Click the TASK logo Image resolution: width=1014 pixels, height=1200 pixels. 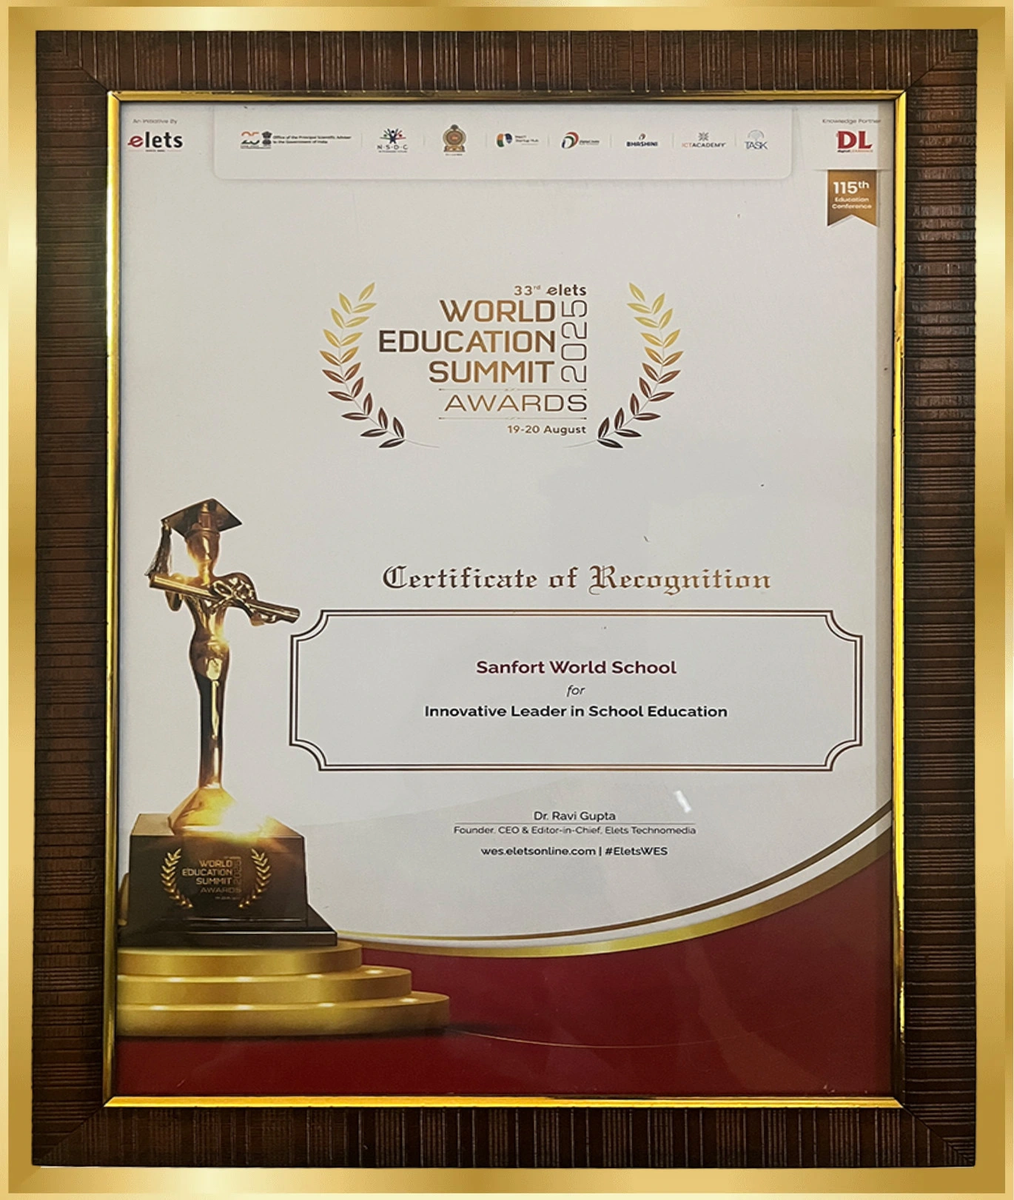[756, 140]
